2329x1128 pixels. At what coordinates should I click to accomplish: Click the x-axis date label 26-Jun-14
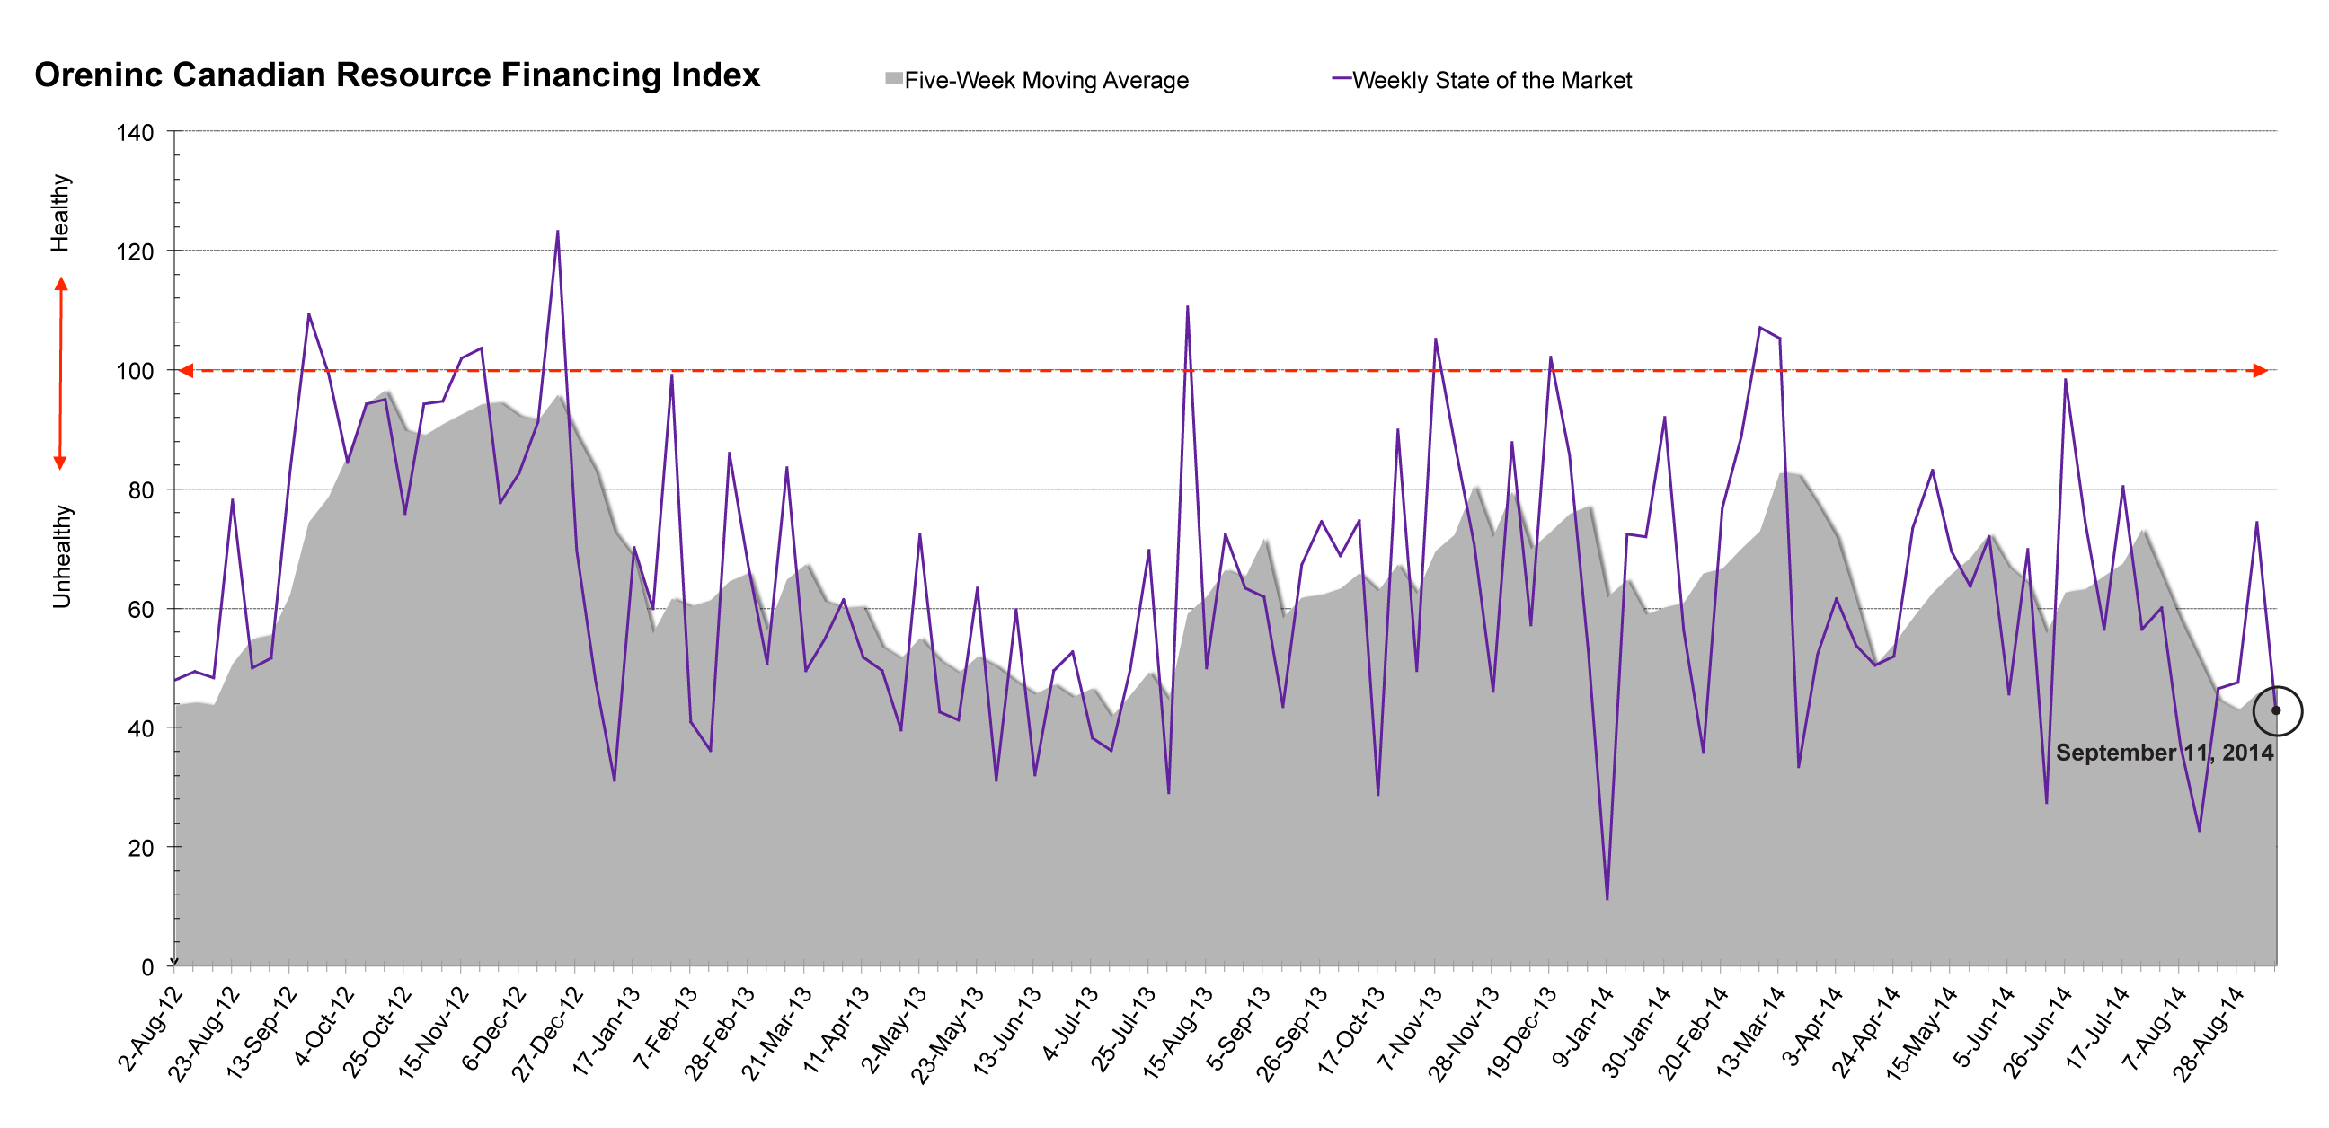tap(2037, 1033)
